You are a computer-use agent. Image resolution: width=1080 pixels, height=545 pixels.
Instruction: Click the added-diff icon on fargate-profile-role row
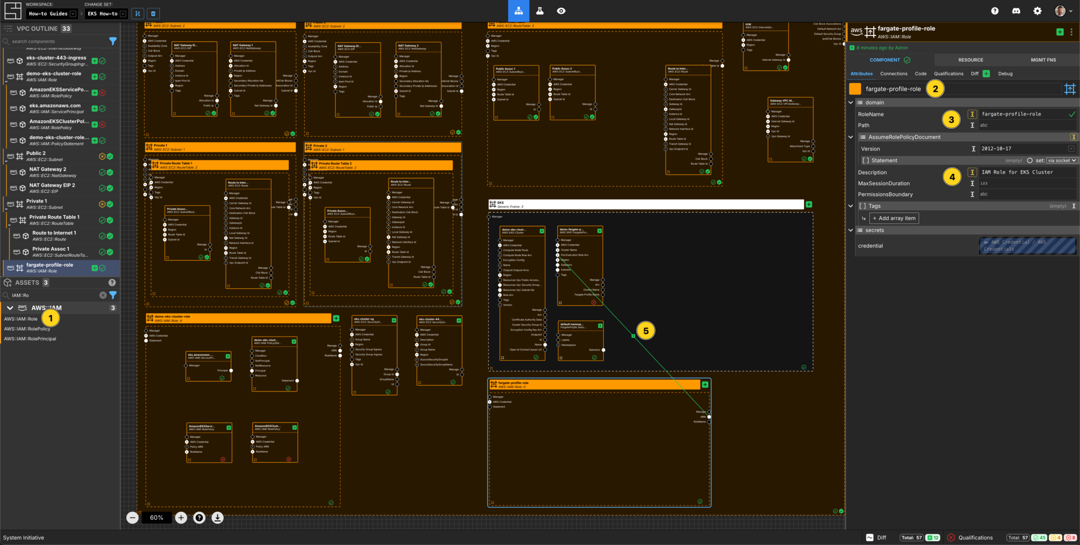[x=94, y=268]
